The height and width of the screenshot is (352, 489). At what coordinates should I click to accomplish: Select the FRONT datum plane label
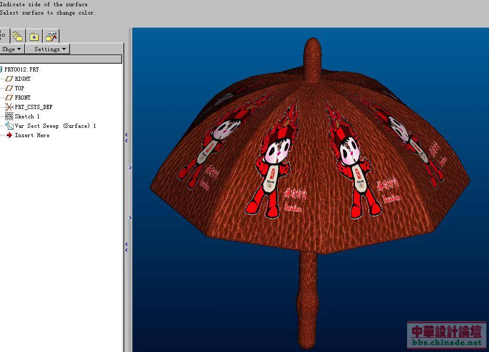22,98
